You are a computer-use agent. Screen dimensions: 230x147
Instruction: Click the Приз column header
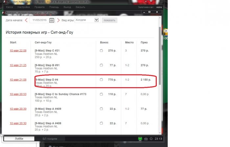click(144, 42)
